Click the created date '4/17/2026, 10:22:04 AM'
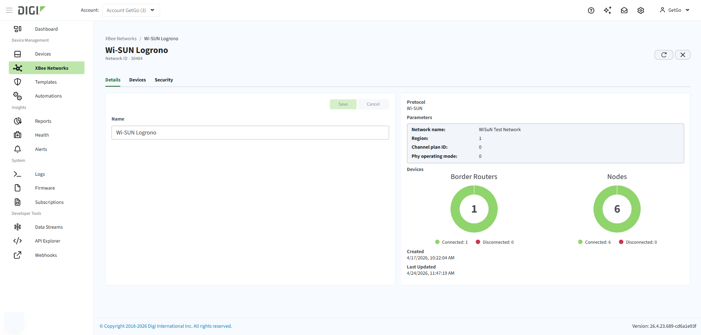 coord(430,258)
